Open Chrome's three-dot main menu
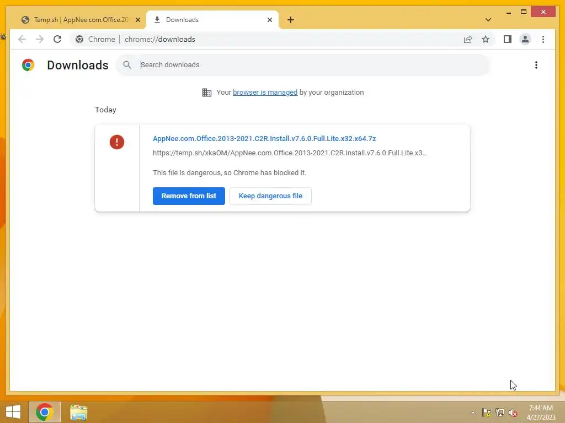 point(543,39)
